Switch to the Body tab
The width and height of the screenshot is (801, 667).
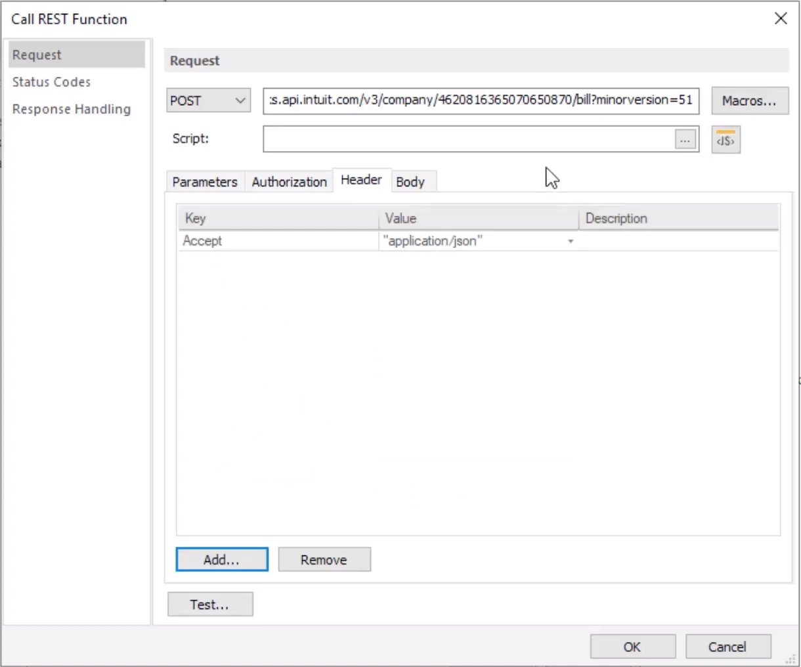[x=410, y=182]
